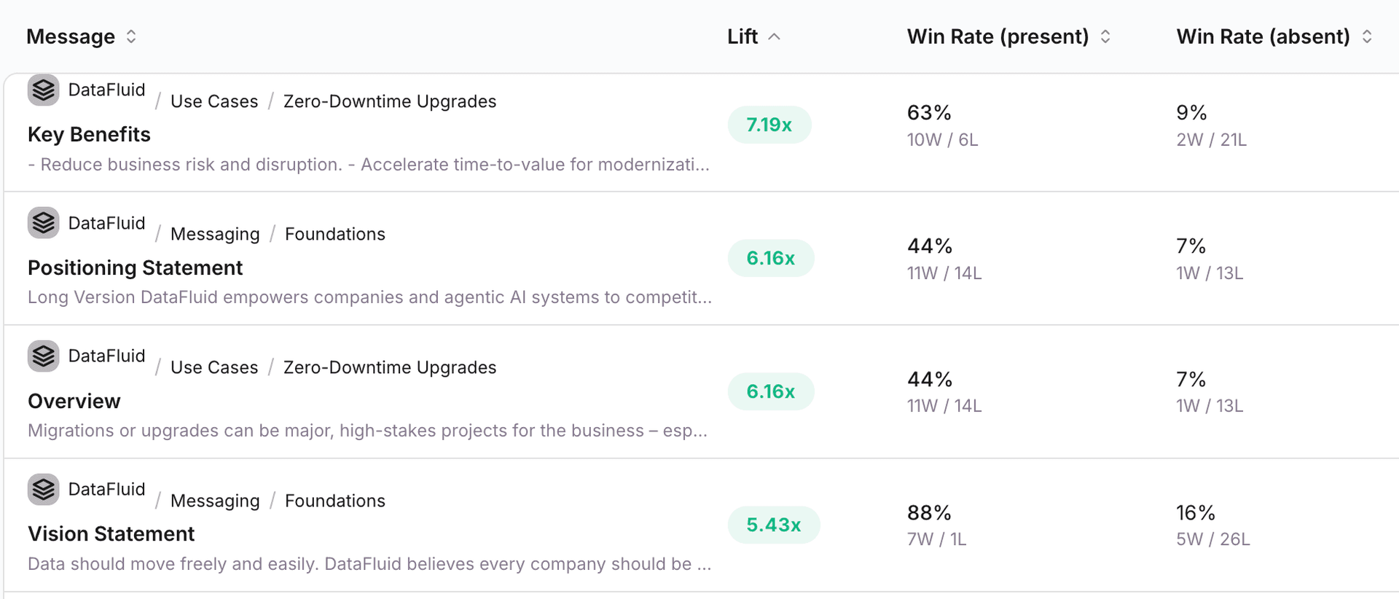Image resolution: width=1399 pixels, height=599 pixels.
Task: Click the 88% present win rate value
Action: [x=929, y=513]
